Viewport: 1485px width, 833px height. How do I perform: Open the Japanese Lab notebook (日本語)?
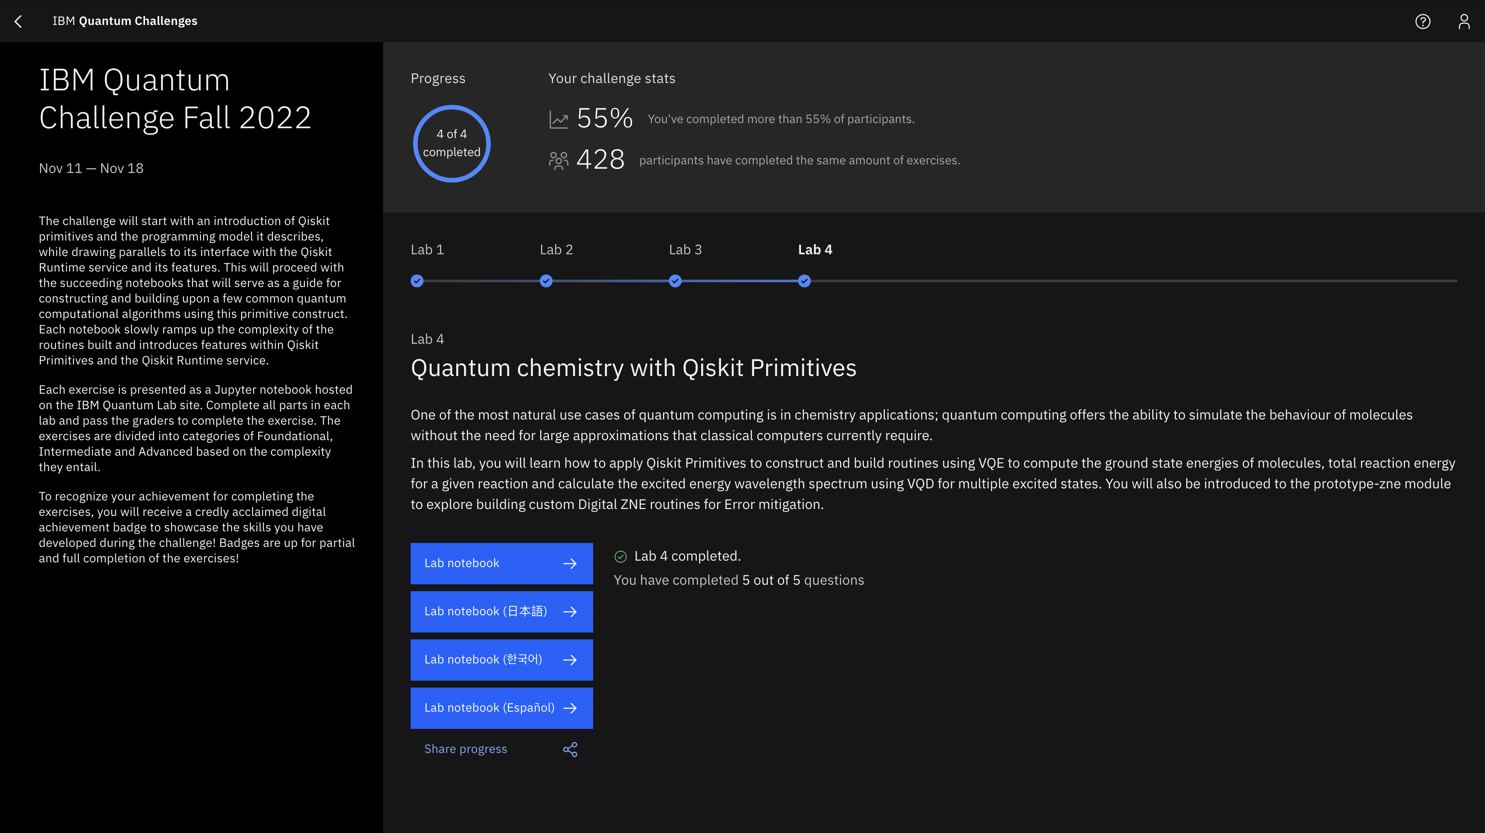click(x=501, y=612)
